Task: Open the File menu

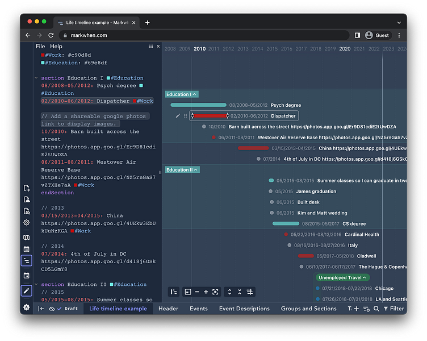Action: coord(40,47)
